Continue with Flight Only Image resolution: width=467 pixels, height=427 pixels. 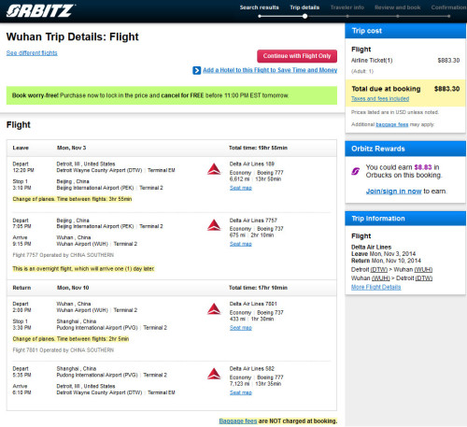297,56
